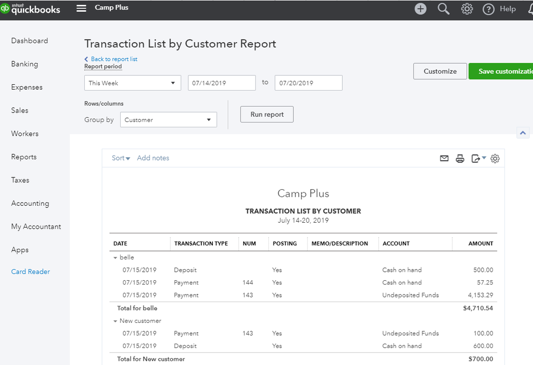Click payment number 144
This screenshot has width=533, height=365.
pos(248,282)
